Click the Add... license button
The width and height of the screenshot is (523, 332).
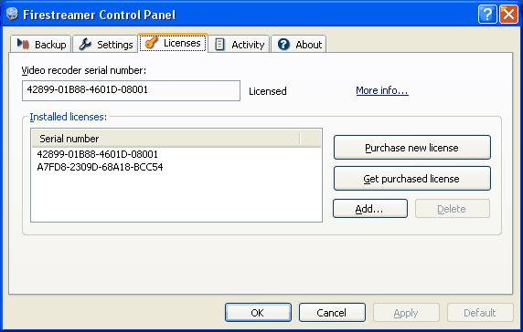tap(370, 209)
